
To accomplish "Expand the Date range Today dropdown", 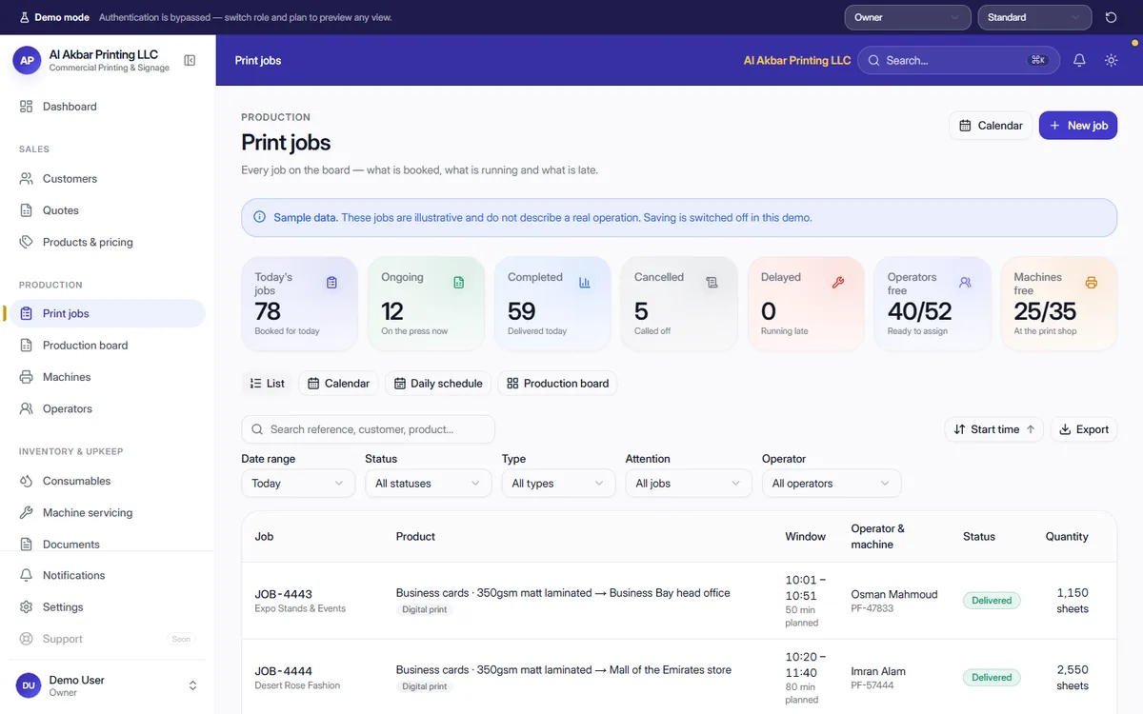I will pos(298,484).
